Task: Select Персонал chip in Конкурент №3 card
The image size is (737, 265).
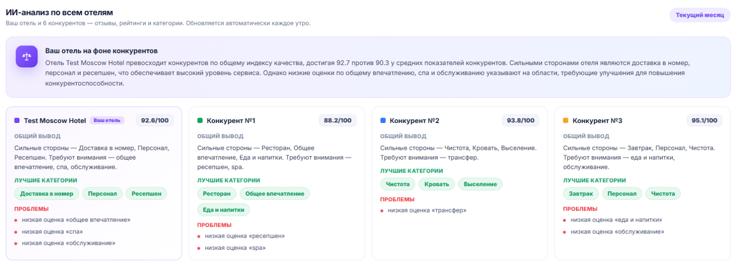Action: pyautogui.click(x=622, y=194)
